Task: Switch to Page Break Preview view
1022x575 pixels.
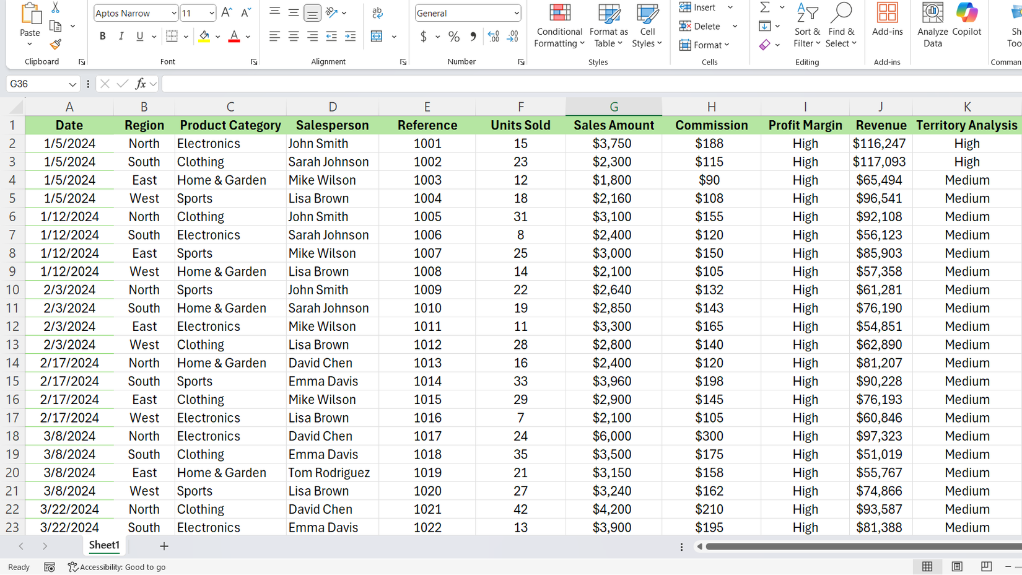Action: tap(986, 566)
